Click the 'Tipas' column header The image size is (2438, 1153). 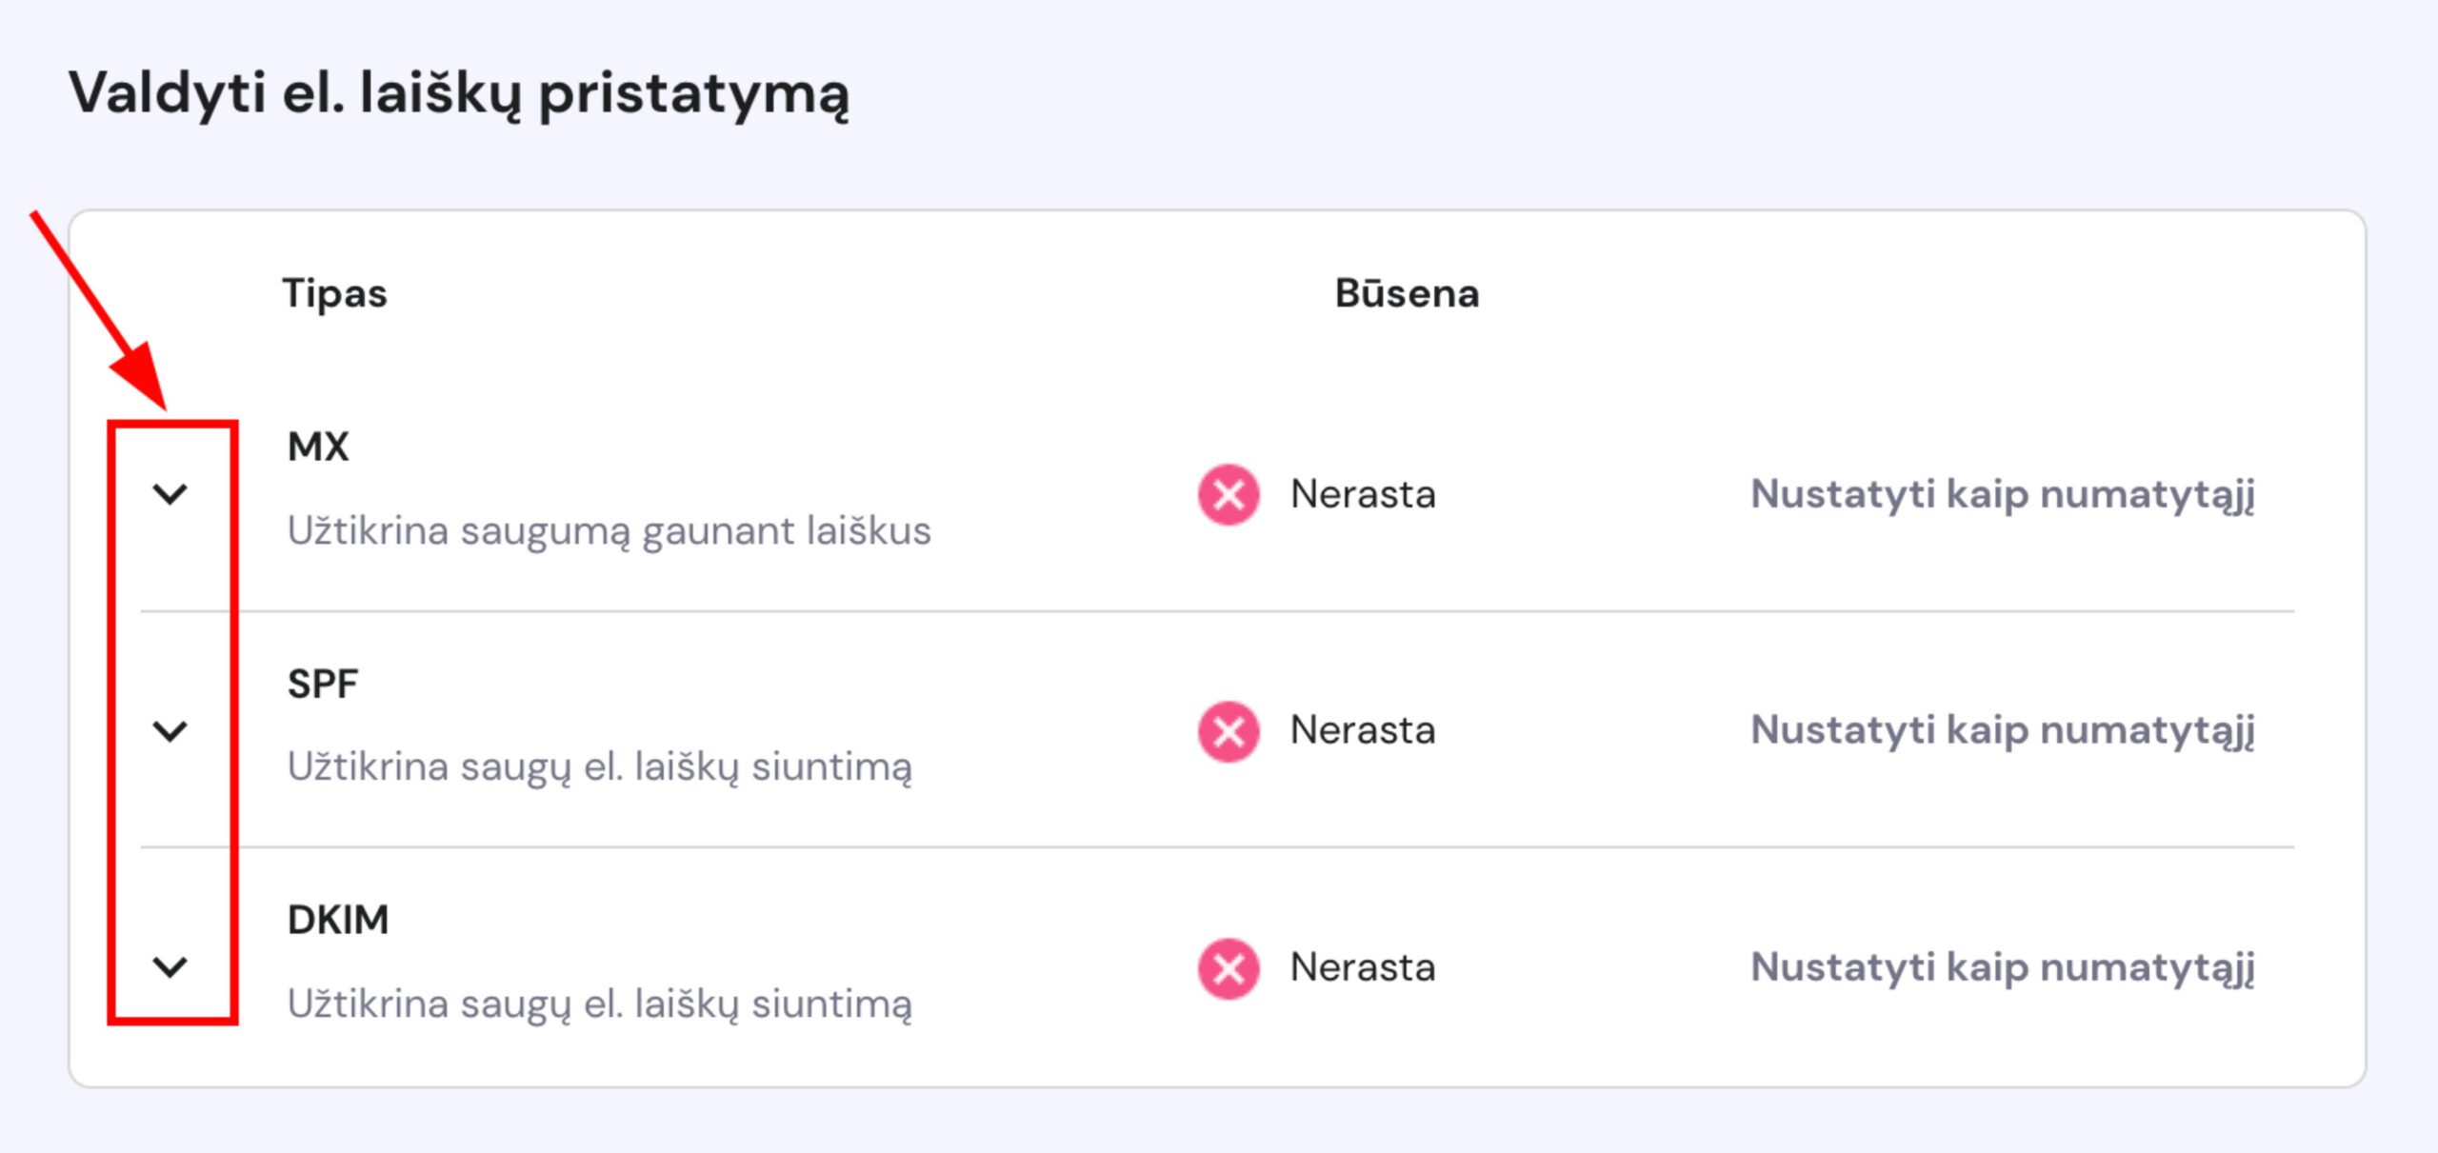334,293
